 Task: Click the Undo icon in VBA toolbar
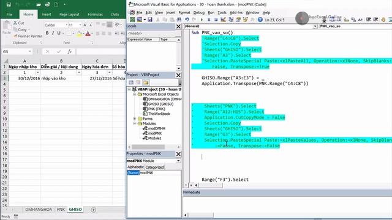(187, 20)
